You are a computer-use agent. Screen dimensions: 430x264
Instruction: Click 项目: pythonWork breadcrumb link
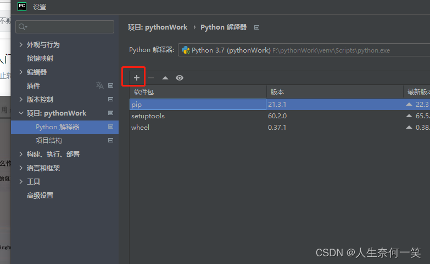coord(158,27)
